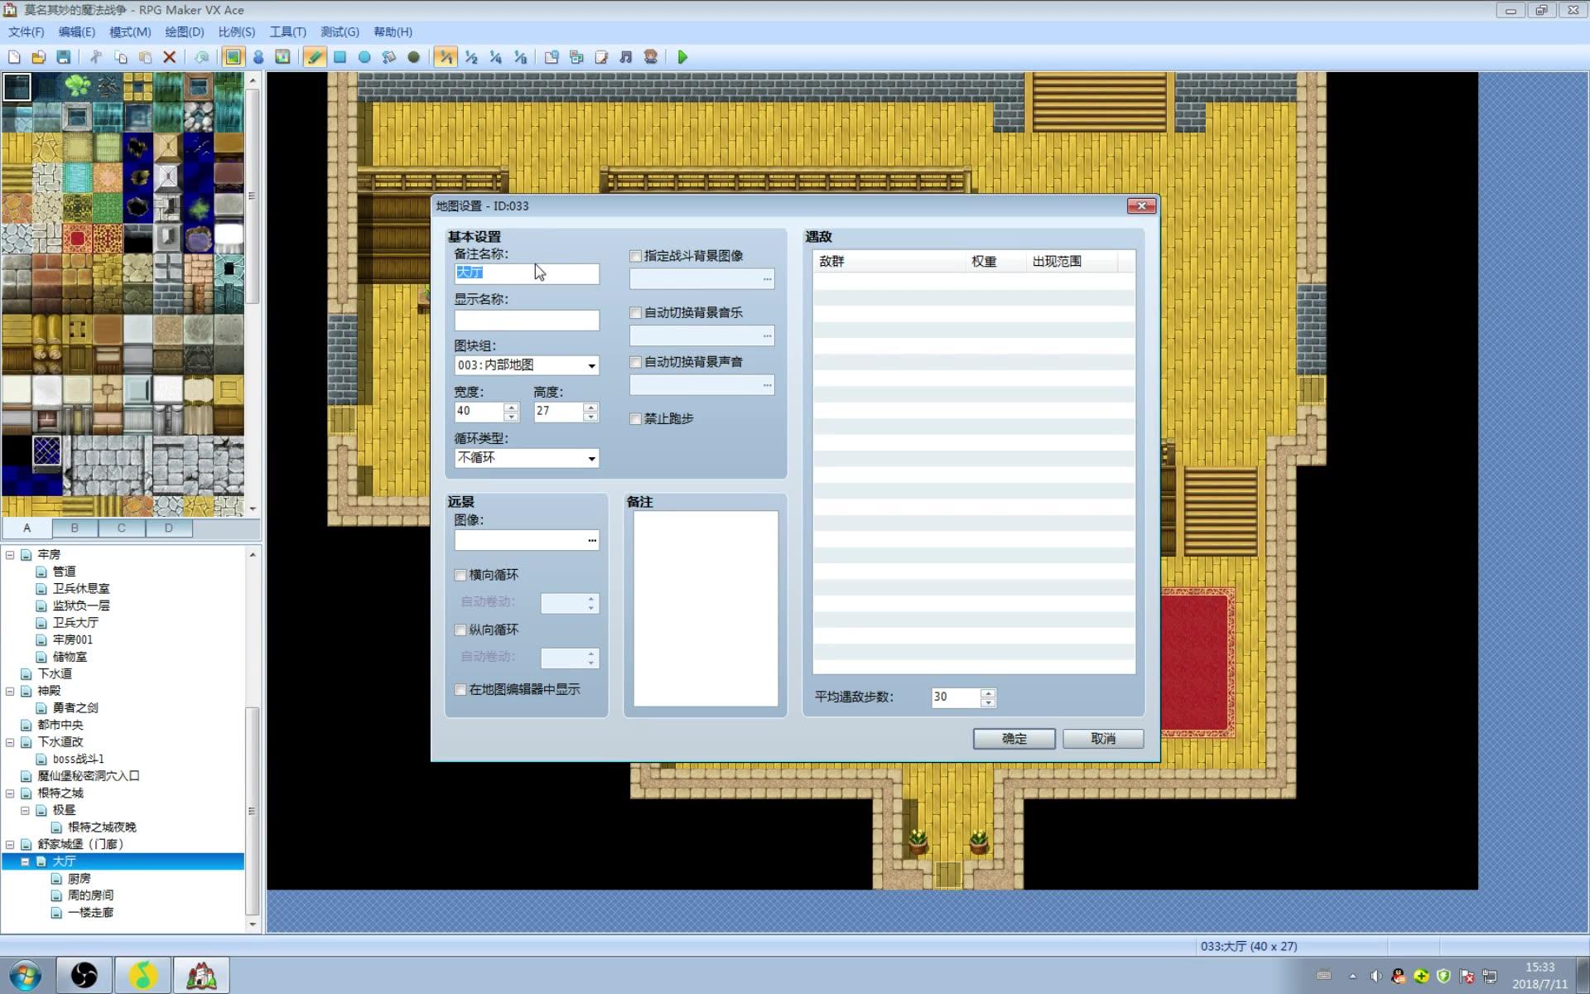This screenshot has height=994, width=1590.
Task: Click inside the 备注 notes text area
Action: coord(706,609)
